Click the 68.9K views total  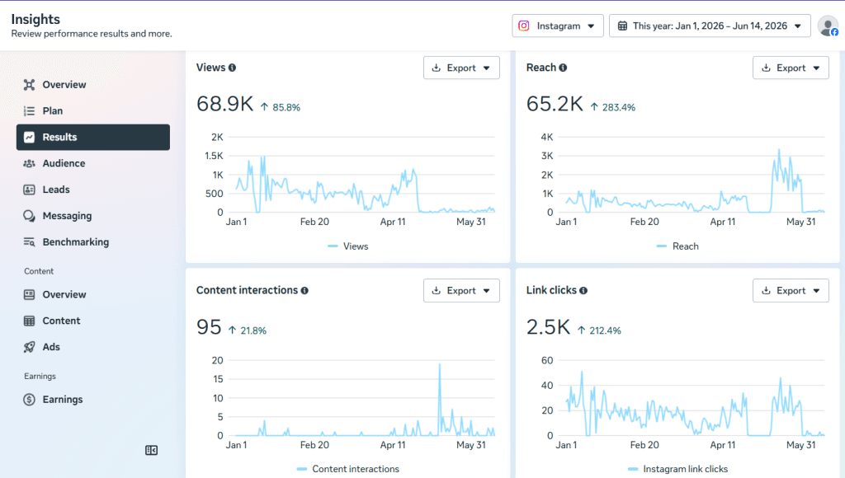(224, 104)
